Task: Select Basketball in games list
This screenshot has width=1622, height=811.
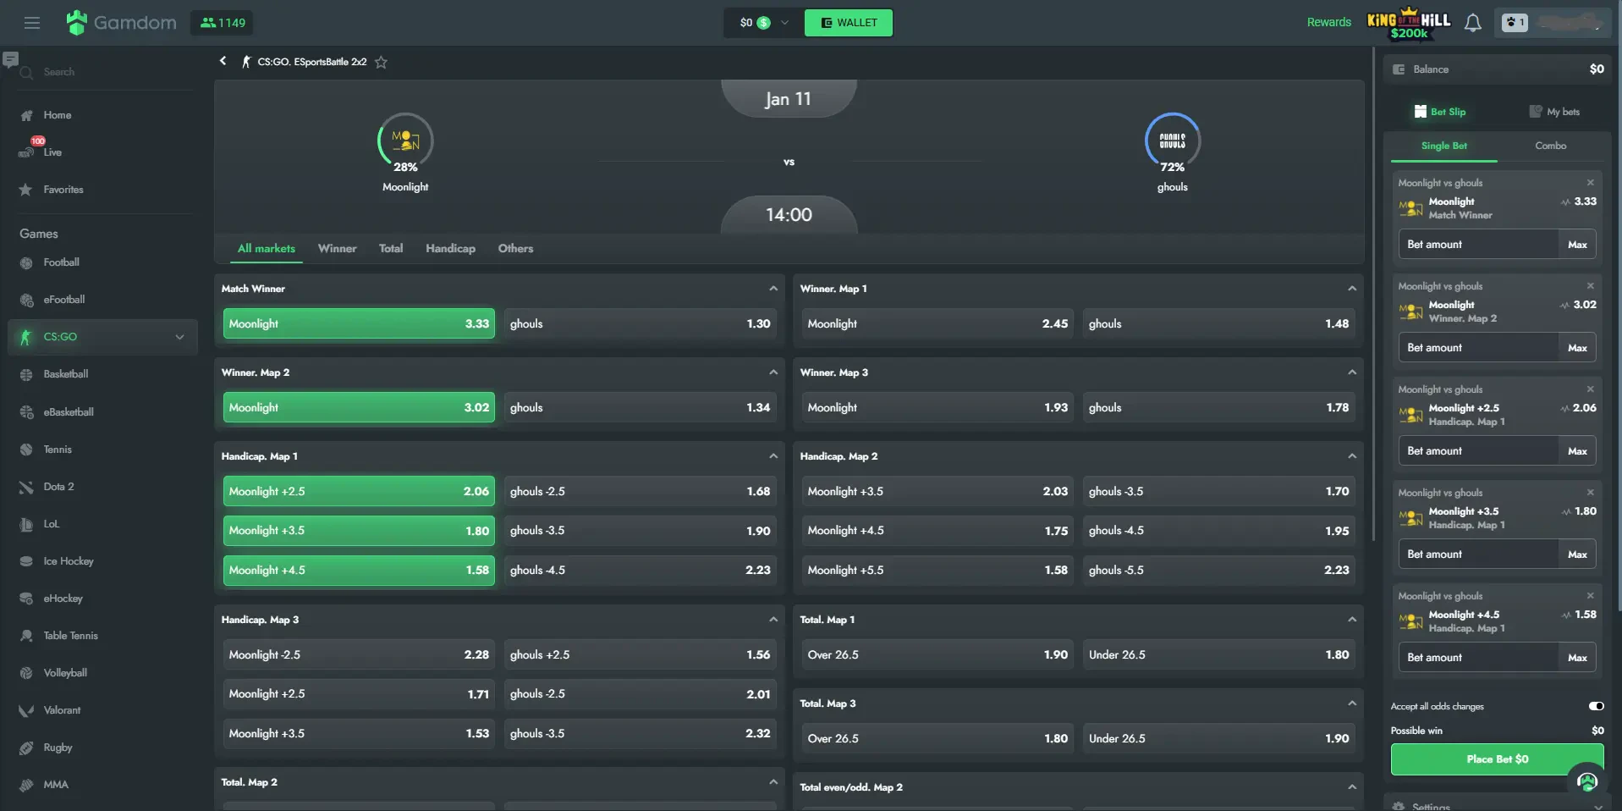Action: 65,374
